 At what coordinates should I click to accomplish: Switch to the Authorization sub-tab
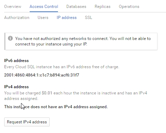pyautogui.click(x=17, y=18)
